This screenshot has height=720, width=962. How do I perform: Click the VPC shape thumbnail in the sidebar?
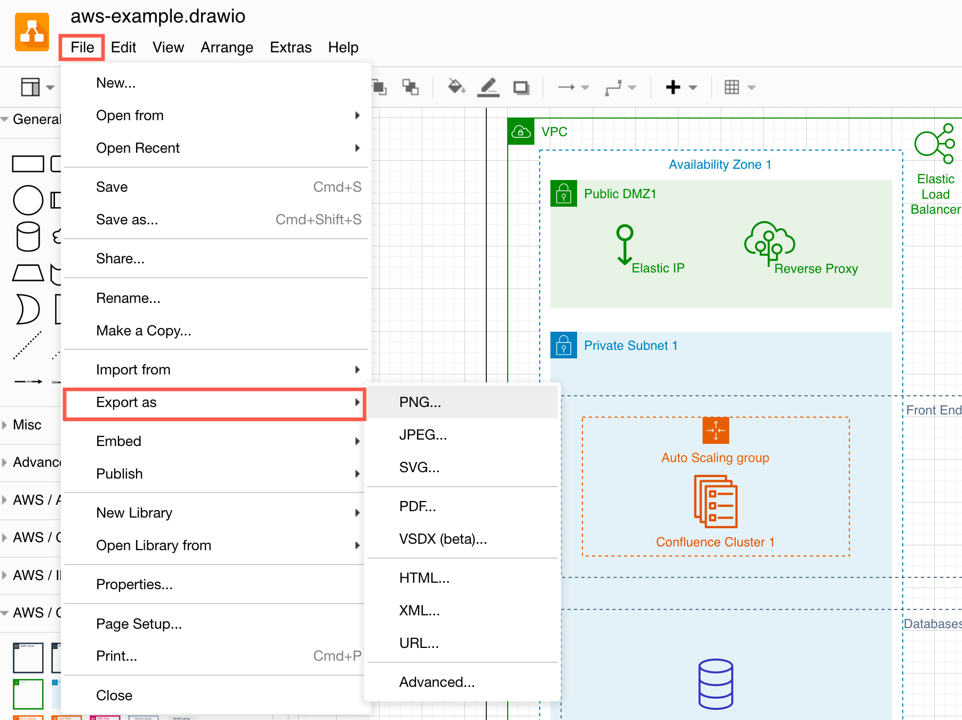pos(28,693)
